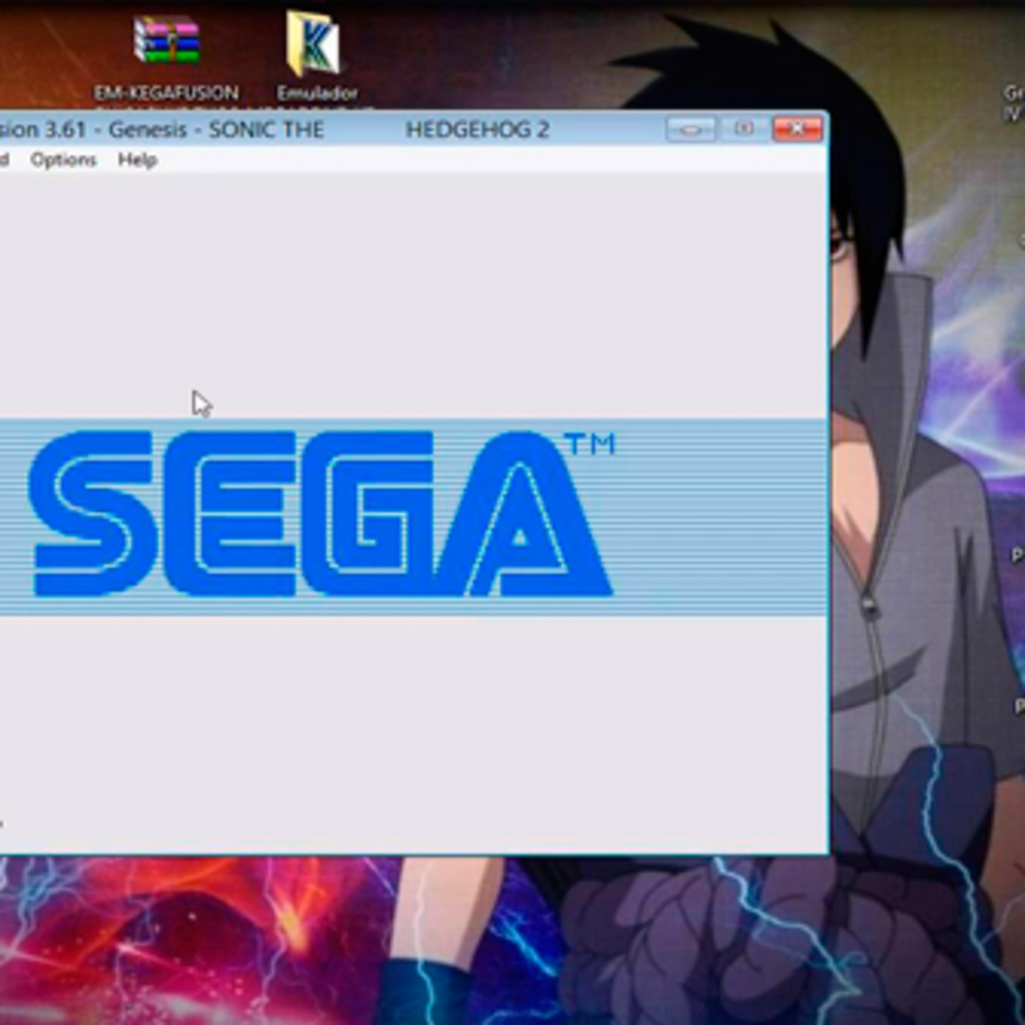Image resolution: width=1025 pixels, height=1025 pixels.
Task: Select the lower cut-off 'P' desktop label
Action: pyautogui.click(x=1018, y=706)
